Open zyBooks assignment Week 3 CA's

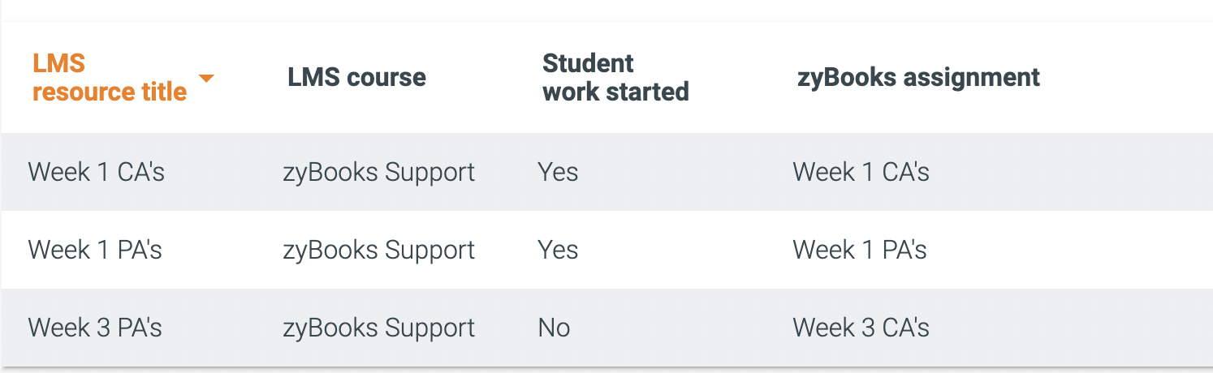[861, 328]
